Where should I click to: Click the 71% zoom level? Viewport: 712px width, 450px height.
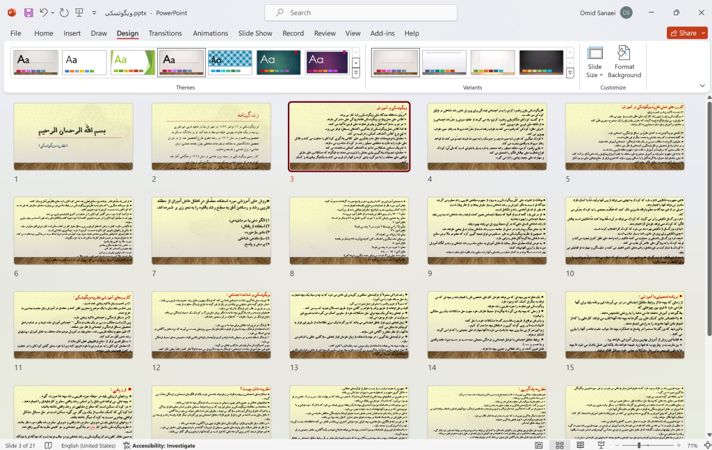point(693,445)
